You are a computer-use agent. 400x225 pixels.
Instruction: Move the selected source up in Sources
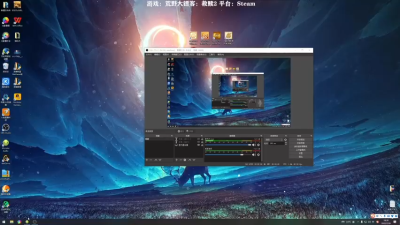190,160
